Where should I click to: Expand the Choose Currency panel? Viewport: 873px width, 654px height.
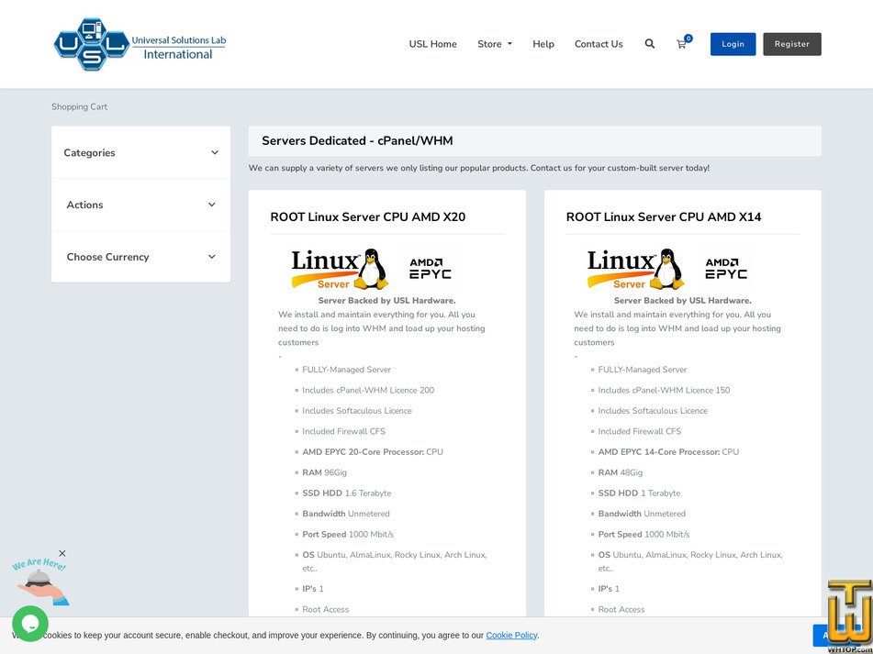click(x=140, y=257)
